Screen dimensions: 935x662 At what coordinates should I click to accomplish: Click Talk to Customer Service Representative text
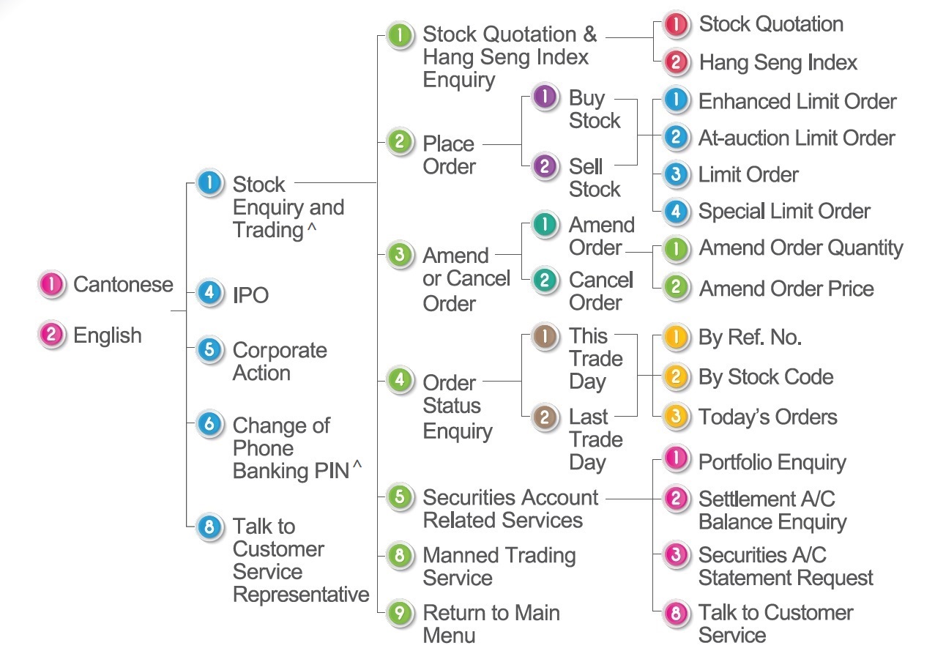click(x=300, y=560)
